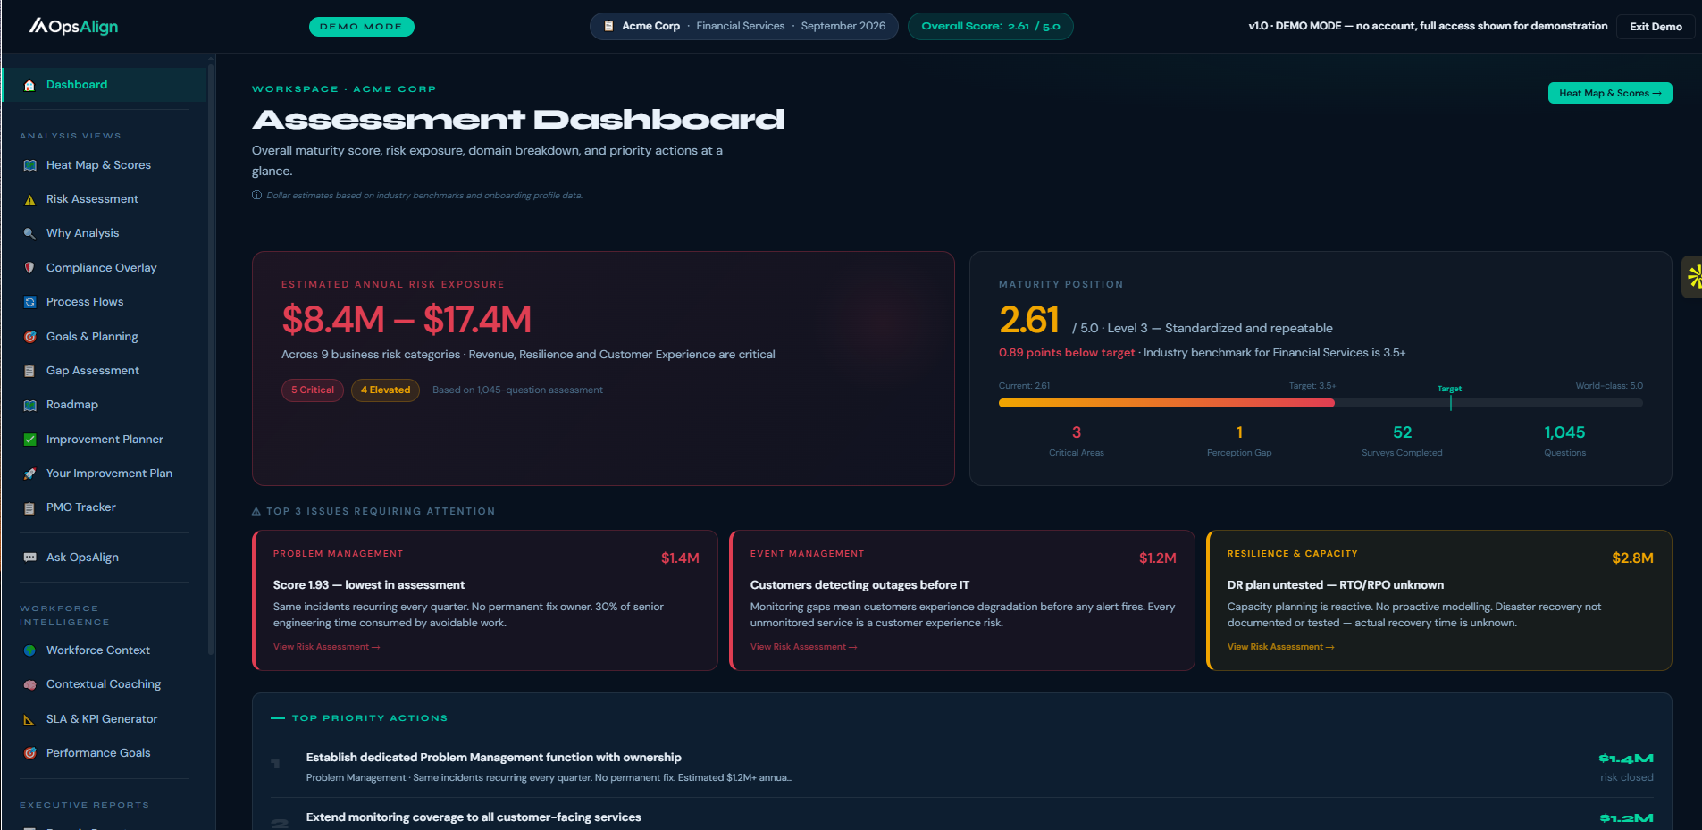The height and width of the screenshot is (830, 1702).
Task: Open View Risk Assessment under Event Management
Action: 803,647
